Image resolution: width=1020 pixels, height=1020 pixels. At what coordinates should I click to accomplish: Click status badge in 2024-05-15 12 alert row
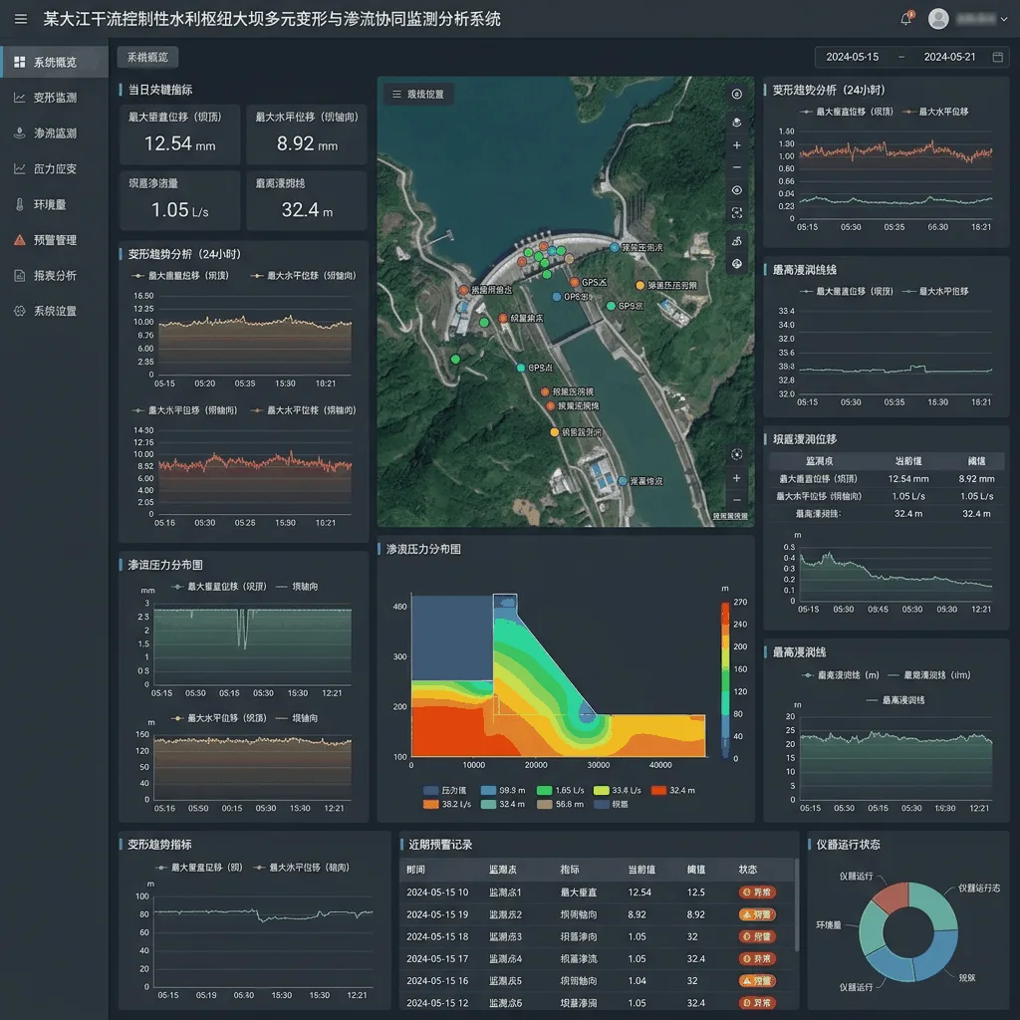pos(757,1003)
